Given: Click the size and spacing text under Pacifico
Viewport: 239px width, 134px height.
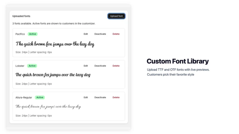Looking at the screenshot, I should (34, 52).
